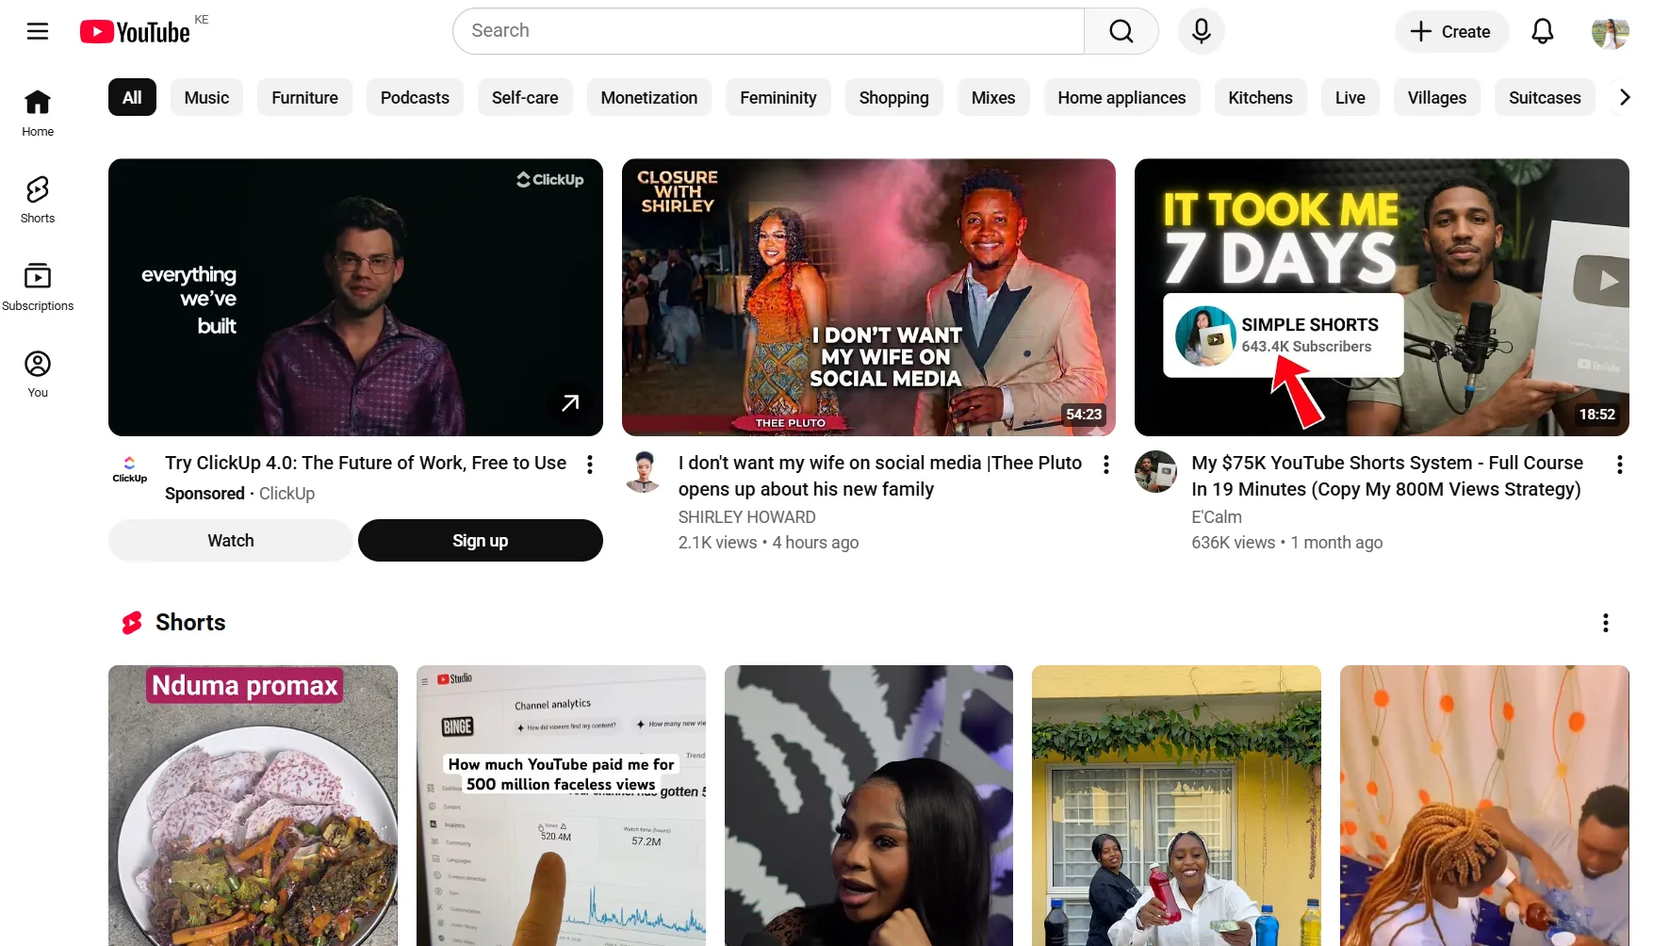Screen dimensions: 1653x946
Task: Click the Create button
Action: point(1451,31)
